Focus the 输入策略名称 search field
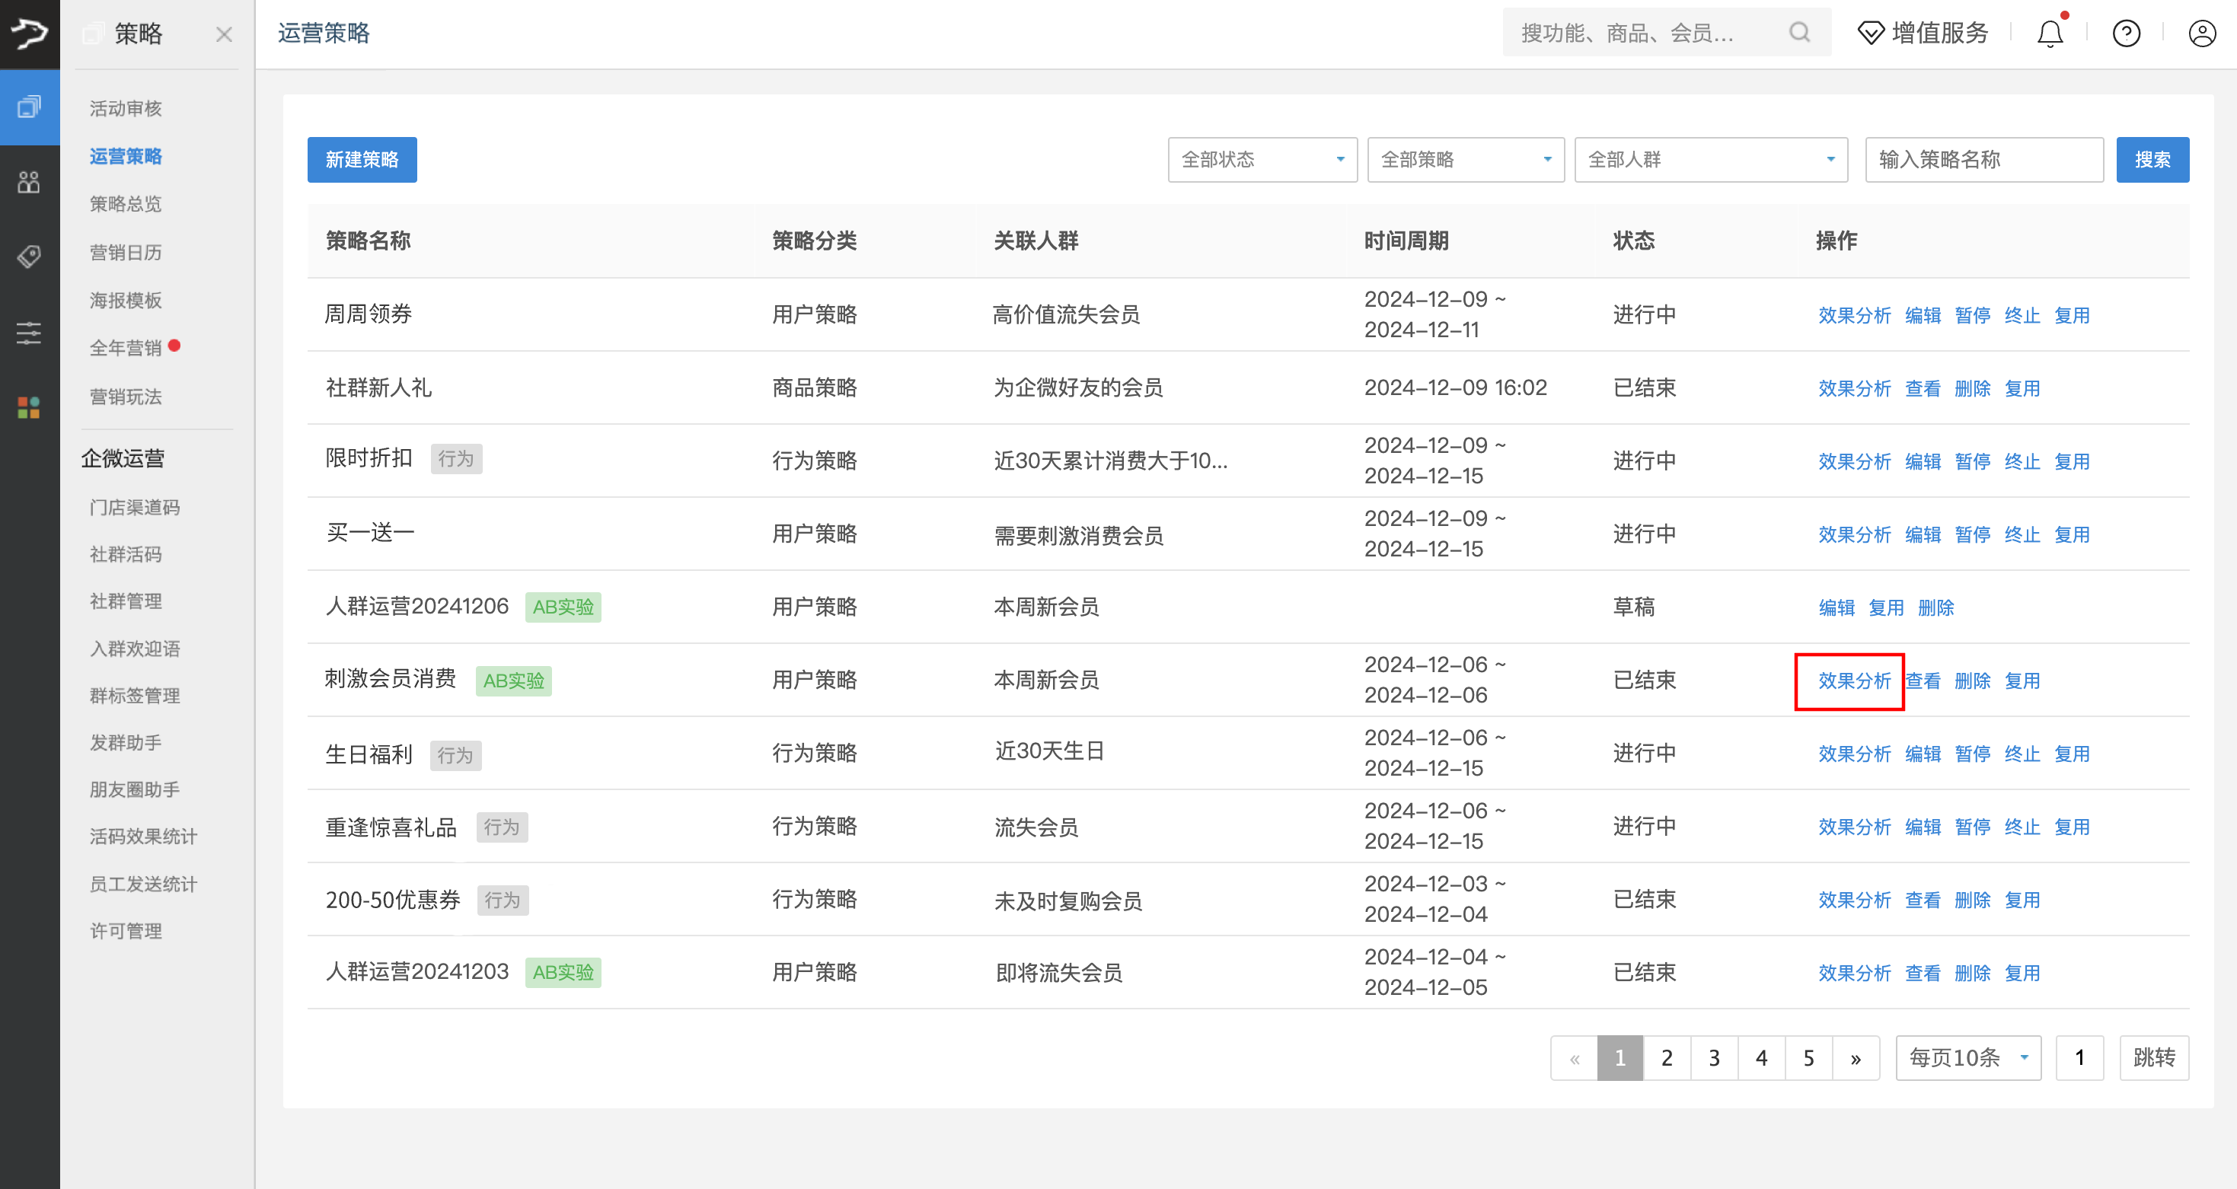The height and width of the screenshot is (1189, 2237). (1983, 160)
